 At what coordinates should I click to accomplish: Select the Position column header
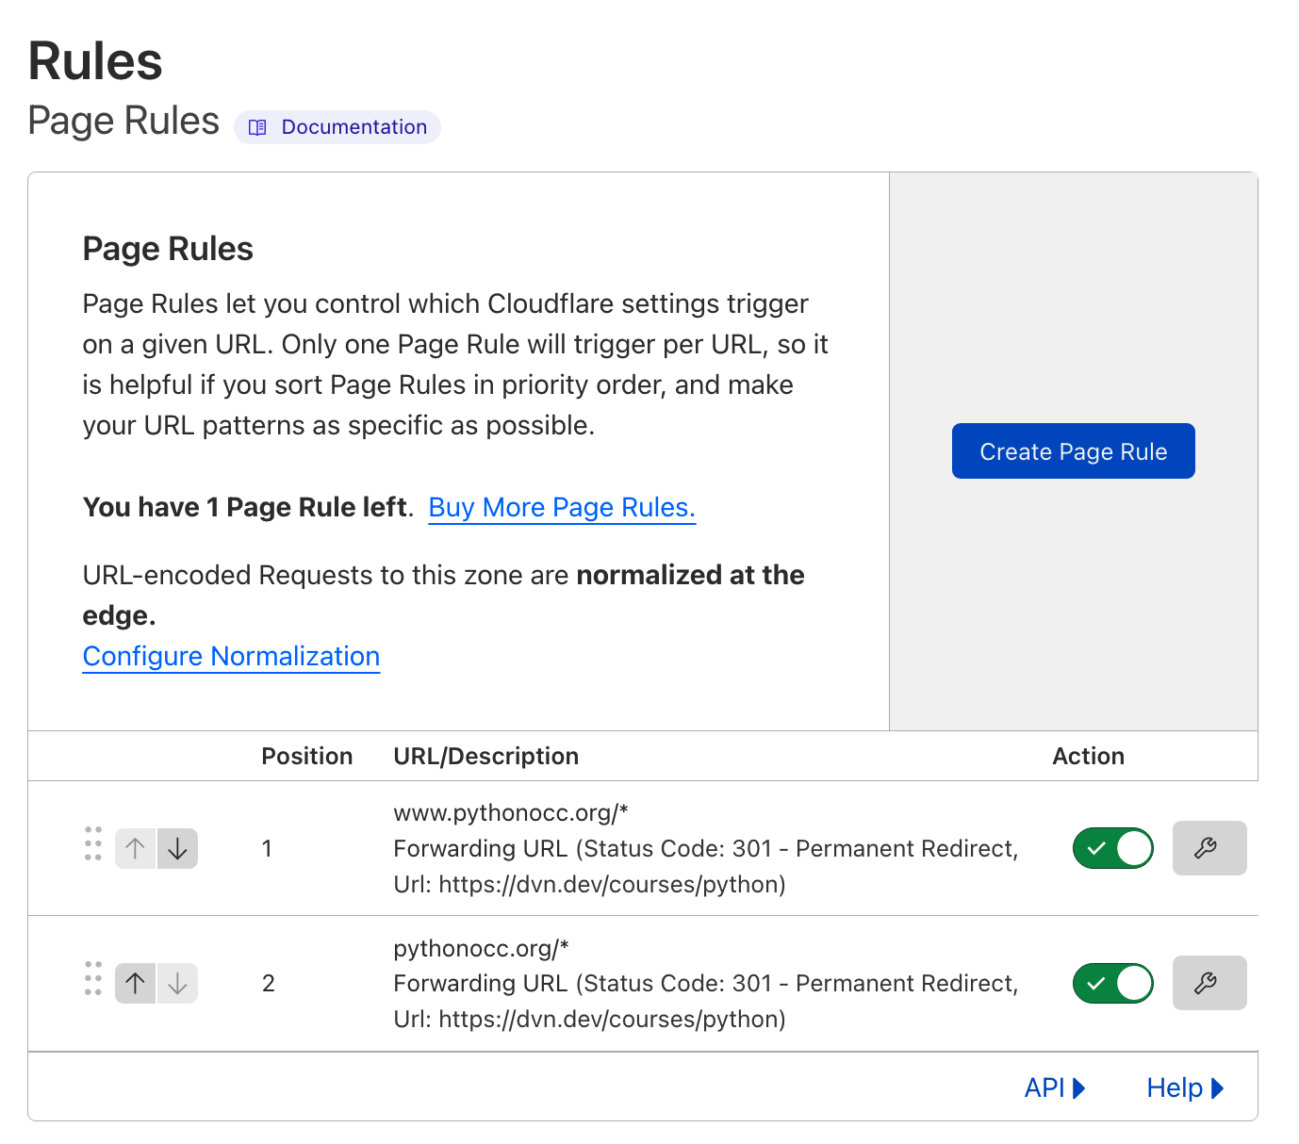click(307, 756)
